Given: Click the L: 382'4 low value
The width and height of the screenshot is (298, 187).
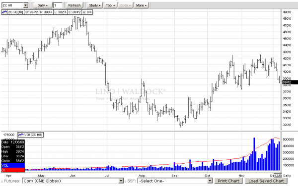Looking at the screenshot, I should click(x=60, y=12).
